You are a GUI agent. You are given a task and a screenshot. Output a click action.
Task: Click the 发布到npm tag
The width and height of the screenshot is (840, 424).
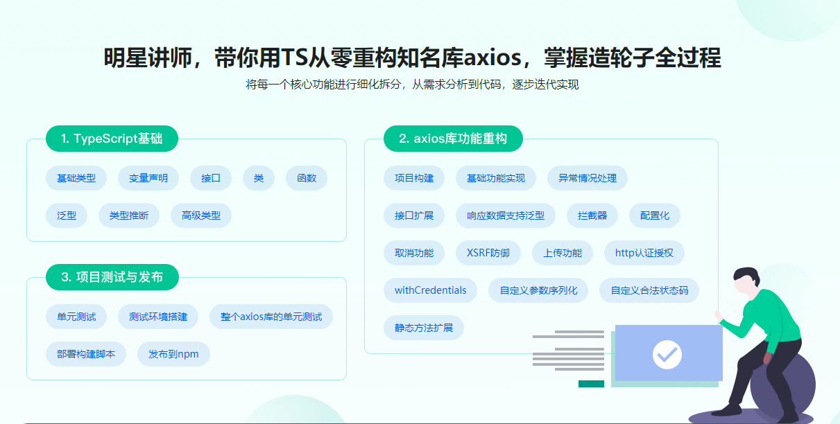(173, 354)
